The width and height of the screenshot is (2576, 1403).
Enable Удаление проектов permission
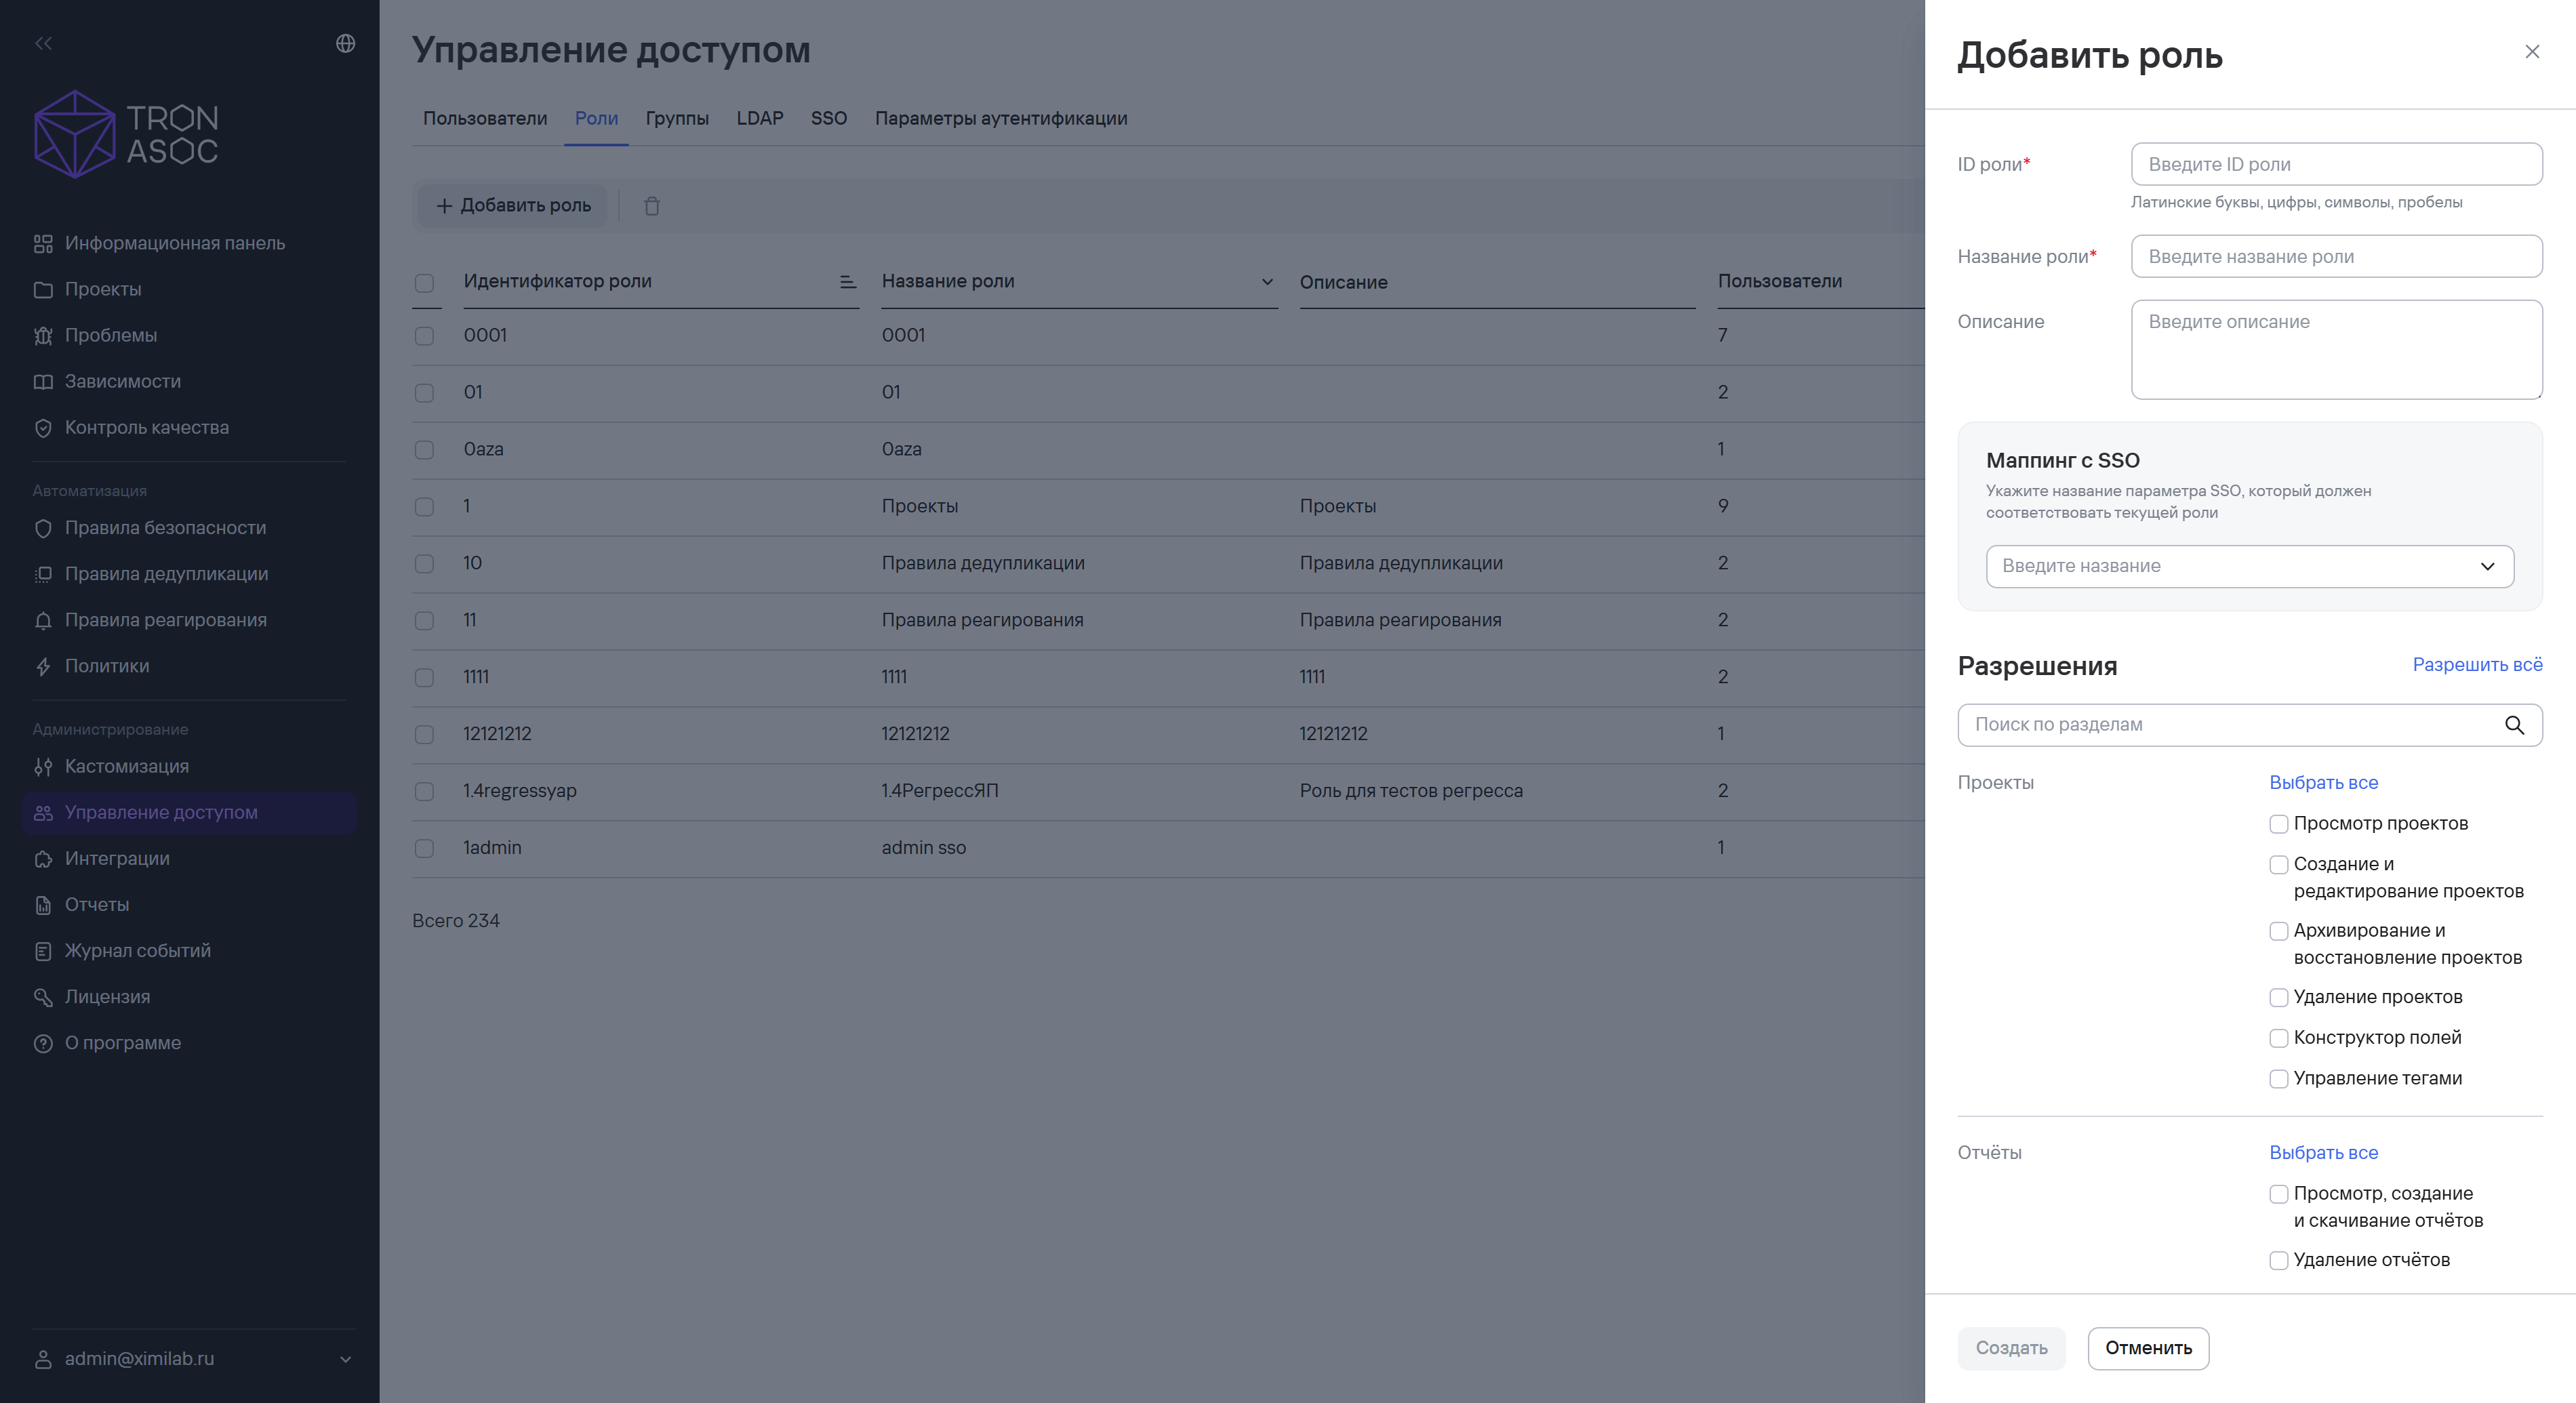point(2279,998)
